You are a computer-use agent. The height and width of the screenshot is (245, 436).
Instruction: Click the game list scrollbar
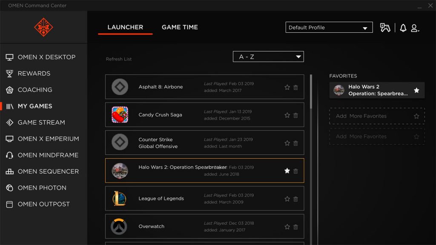[311, 92]
